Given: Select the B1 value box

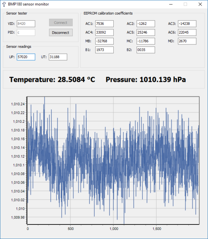Looking at the screenshot, I should point(104,50).
